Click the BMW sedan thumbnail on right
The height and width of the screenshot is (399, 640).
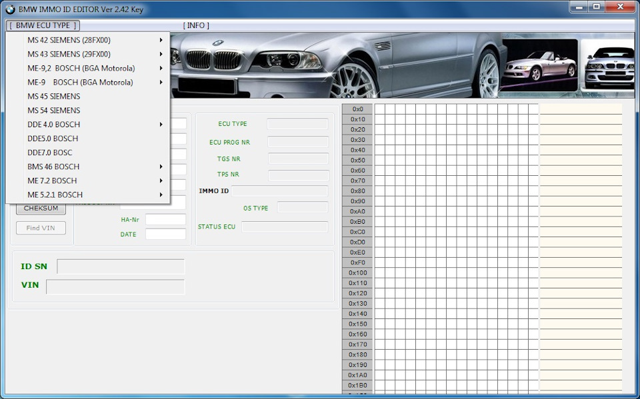point(609,65)
